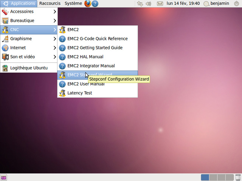The width and height of the screenshot is (242, 181).
Task: Open Logithèque Ubuntu menu entry
Action: pyautogui.click(x=29, y=68)
